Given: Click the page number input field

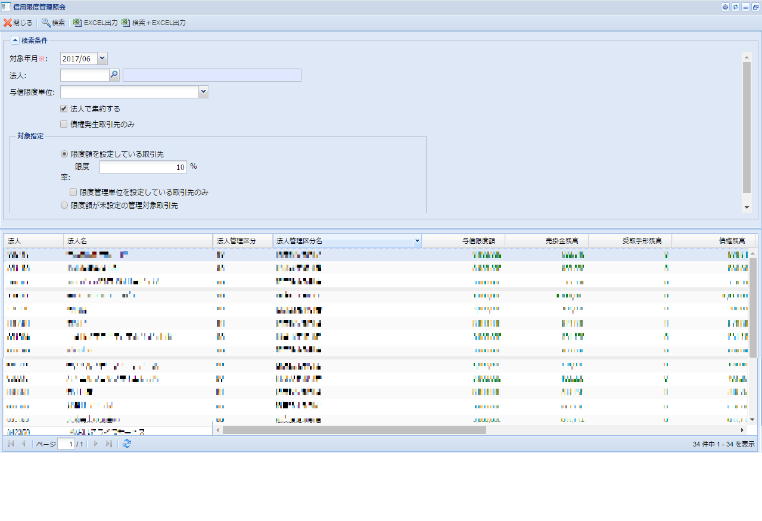Looking at the screenshot, I should coord(66,444).
